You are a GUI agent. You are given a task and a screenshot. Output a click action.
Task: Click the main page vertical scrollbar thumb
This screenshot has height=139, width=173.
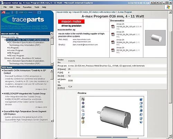(170, 67)
